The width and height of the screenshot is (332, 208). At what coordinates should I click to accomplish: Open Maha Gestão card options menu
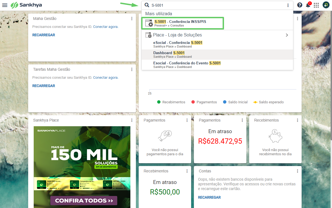pos(132,19)
